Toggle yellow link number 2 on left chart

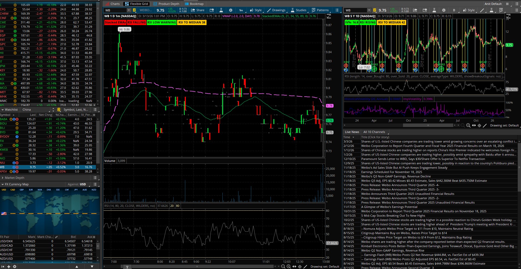click(x=134, y=10)
